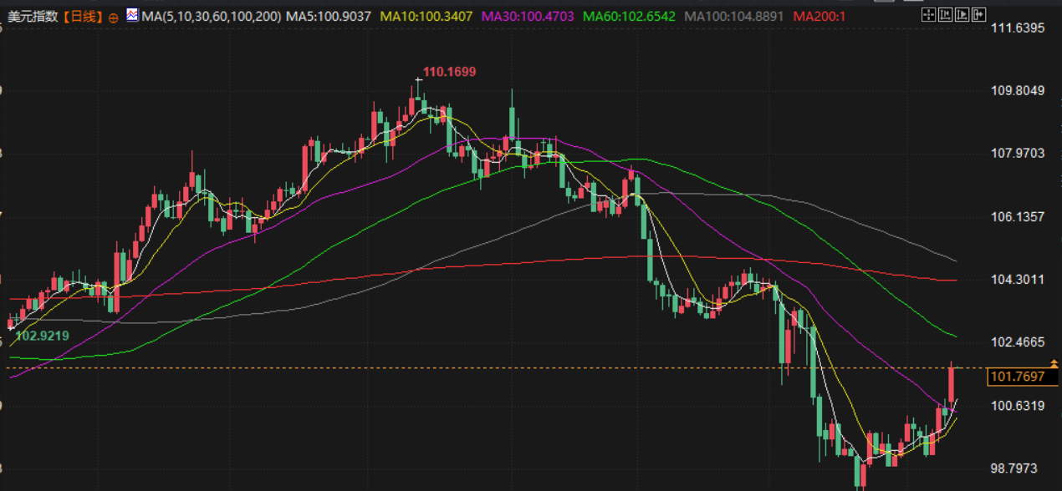Click the magenta MA30:100.4703 legend label
The height and width of the screenshot is (491, 1062).
(527, 16)
